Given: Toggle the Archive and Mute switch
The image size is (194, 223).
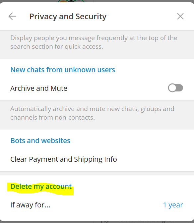Looking at the screenshot, I should click(x=175, y=88).
